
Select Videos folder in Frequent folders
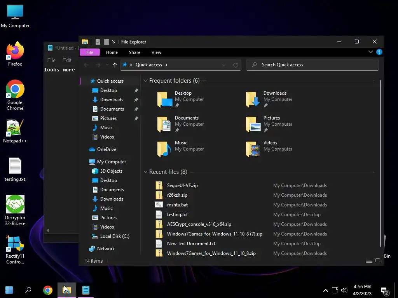[x=269, y=149]
